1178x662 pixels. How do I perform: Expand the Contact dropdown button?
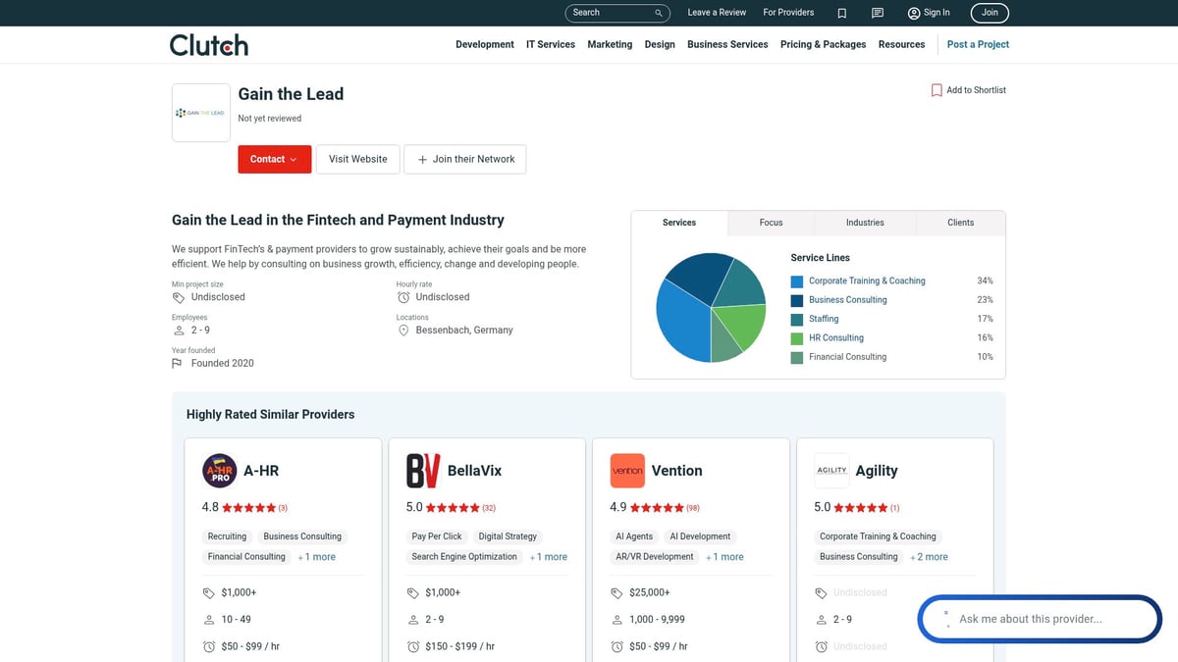274,159
